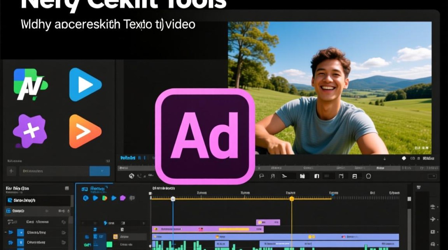Open the green and blue AV app icon
The height and width of the screenshot is (250, 448).
pyautogui.click(x=31, y=84)
